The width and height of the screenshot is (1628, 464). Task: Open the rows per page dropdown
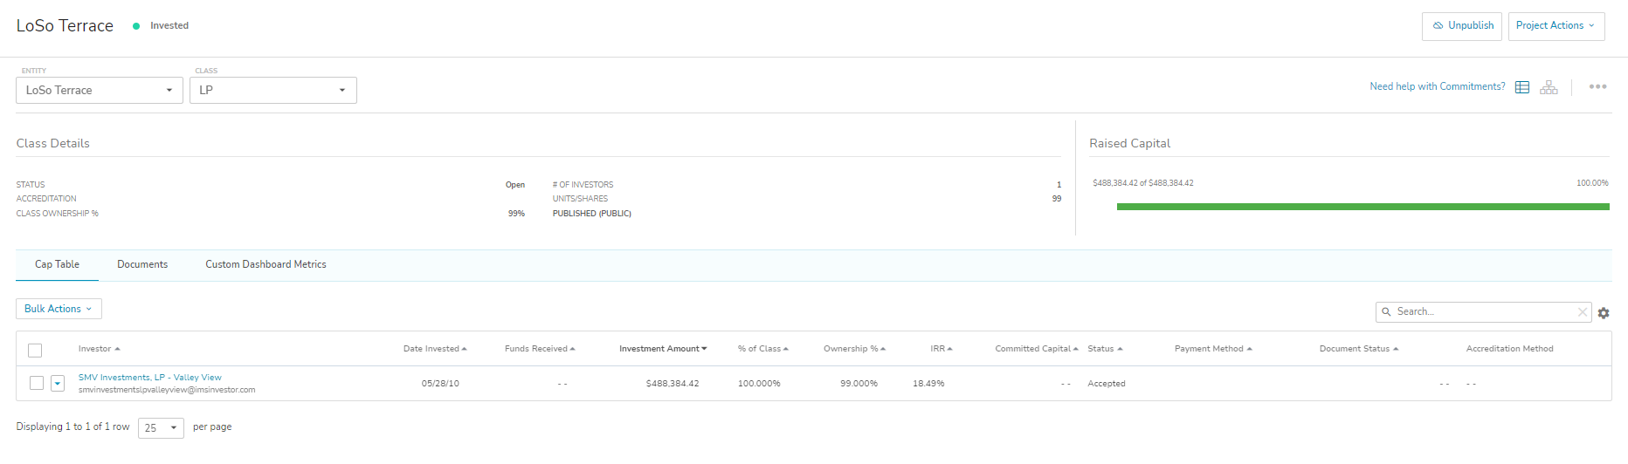(161, 428)
